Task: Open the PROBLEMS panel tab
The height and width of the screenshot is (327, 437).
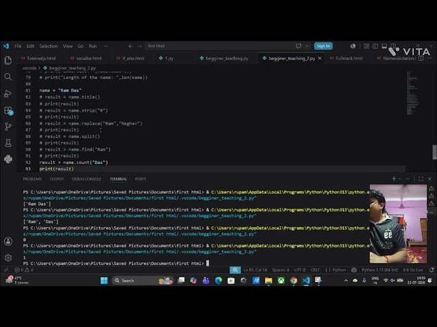Action: click(x=32, y=179)
